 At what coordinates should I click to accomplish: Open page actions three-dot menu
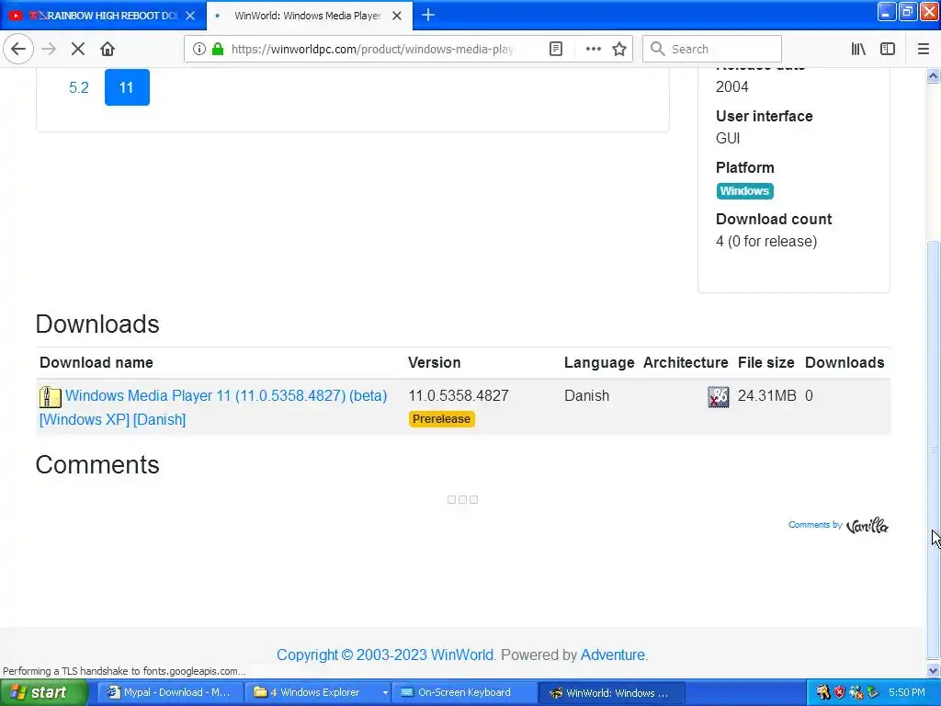(593, 49)
